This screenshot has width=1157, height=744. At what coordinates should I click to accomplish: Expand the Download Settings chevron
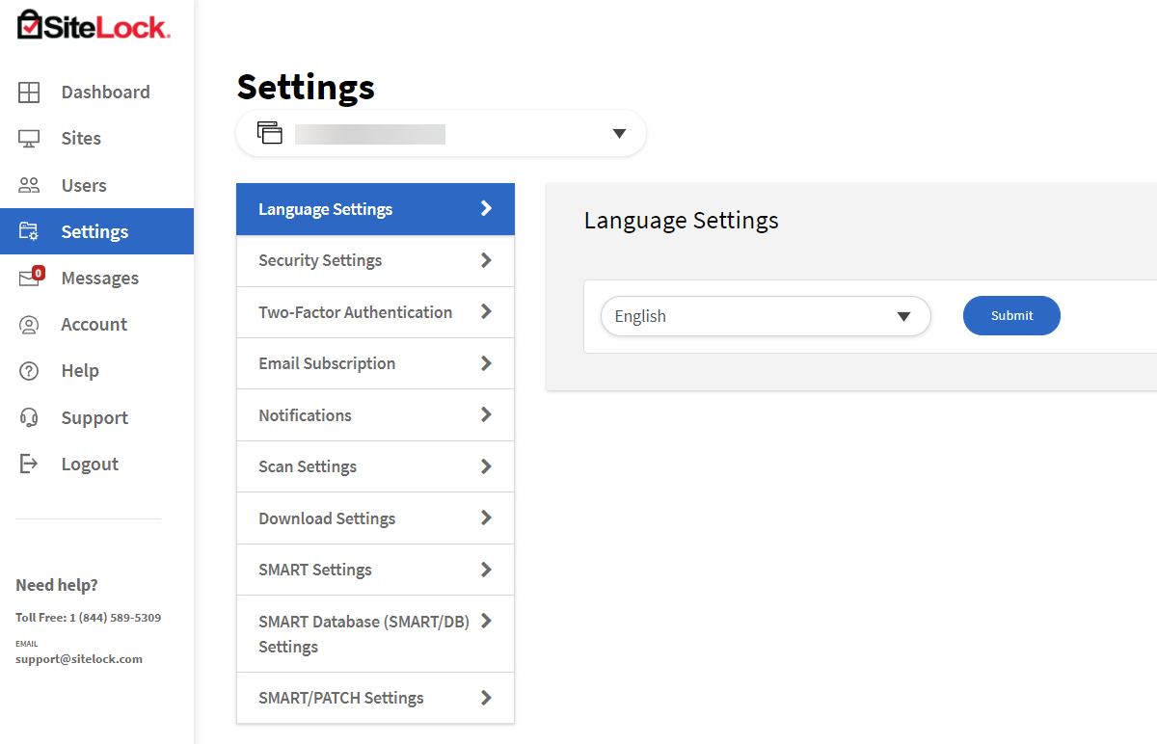[x=486, y=518]
